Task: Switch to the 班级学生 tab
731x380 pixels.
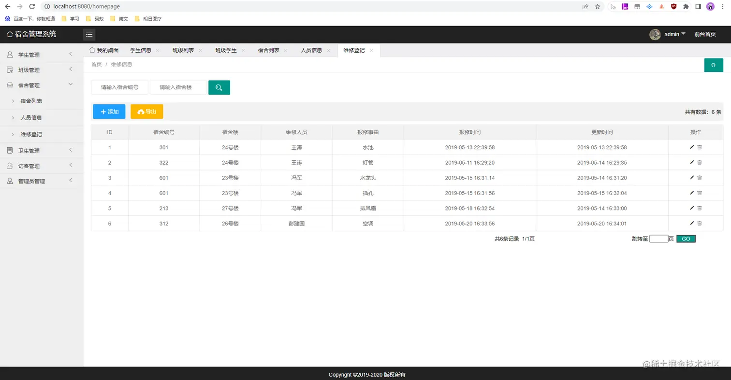Action: pos(226,50)
